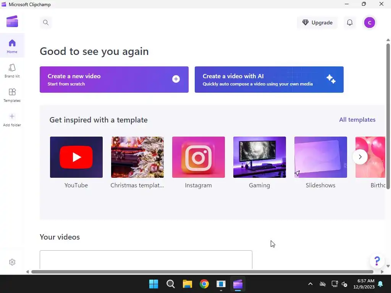Select the Gaming template thumbnail
The width and height of the screenshot is (391, 293).
260,157
